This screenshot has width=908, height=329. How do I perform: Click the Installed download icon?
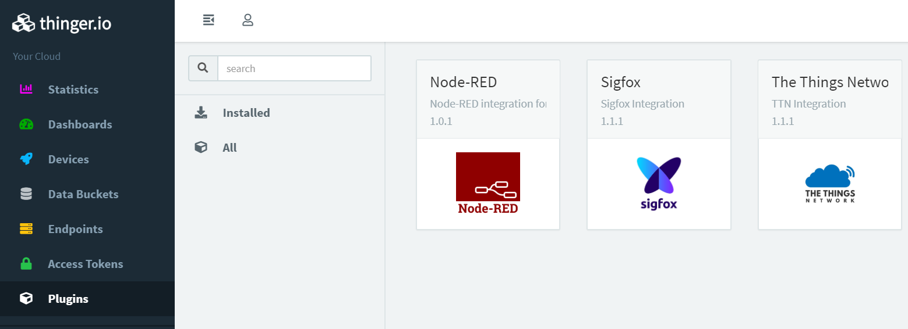point(201,113)
